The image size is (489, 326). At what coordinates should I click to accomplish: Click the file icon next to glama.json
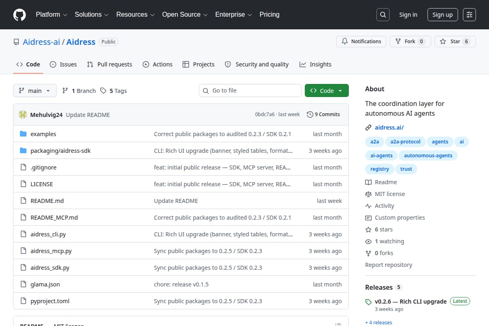[x=23, y=284]
